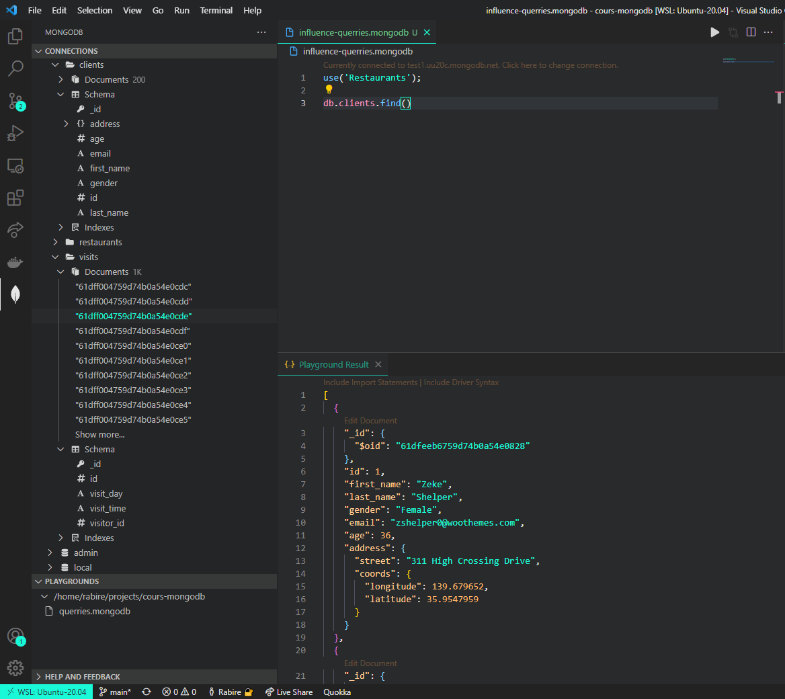Synchronize changes from status bar

pos(147,692)
